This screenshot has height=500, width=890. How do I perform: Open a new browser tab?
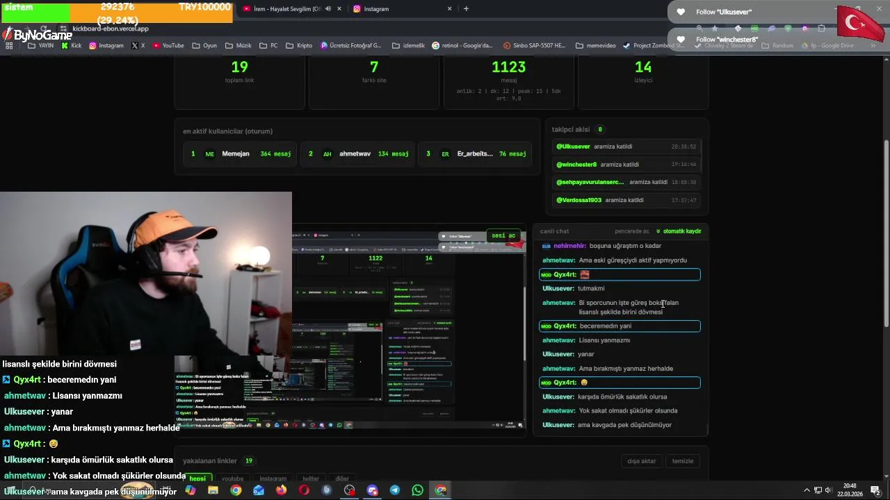pos(466,9)
